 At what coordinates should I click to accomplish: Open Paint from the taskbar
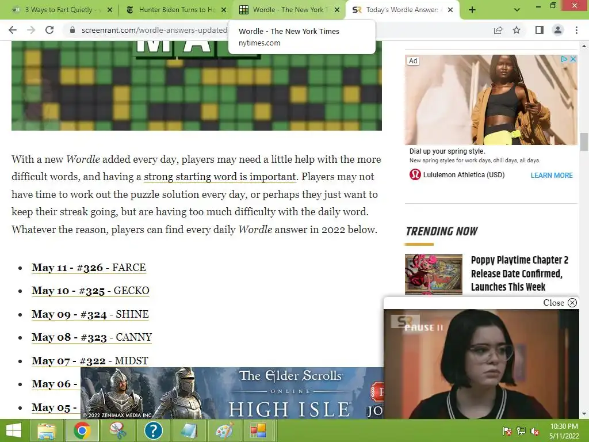point(224,430)
